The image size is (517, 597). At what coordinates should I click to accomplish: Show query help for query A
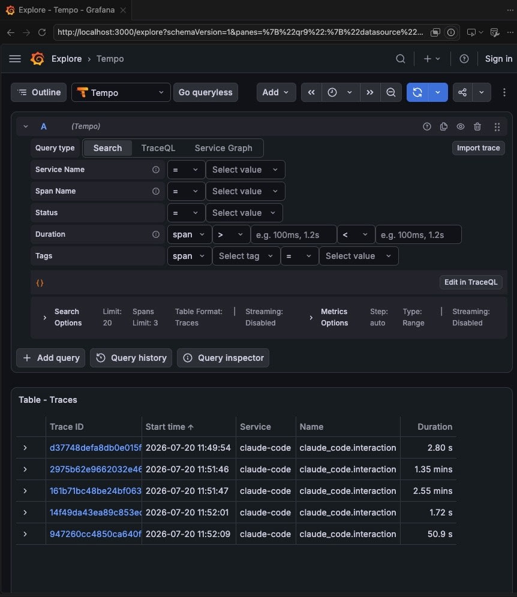point(427,126)
